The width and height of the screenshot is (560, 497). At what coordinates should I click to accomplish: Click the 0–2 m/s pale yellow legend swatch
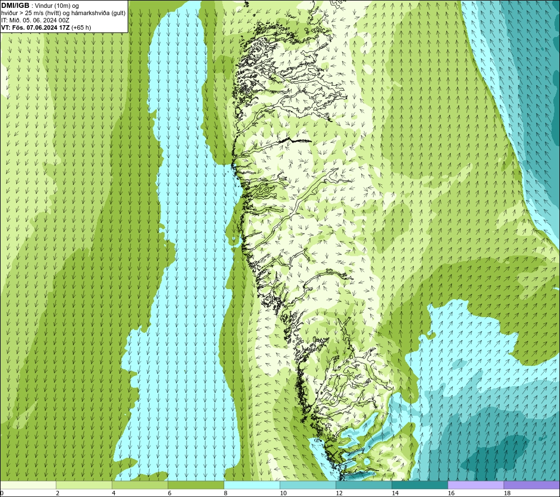28,485
